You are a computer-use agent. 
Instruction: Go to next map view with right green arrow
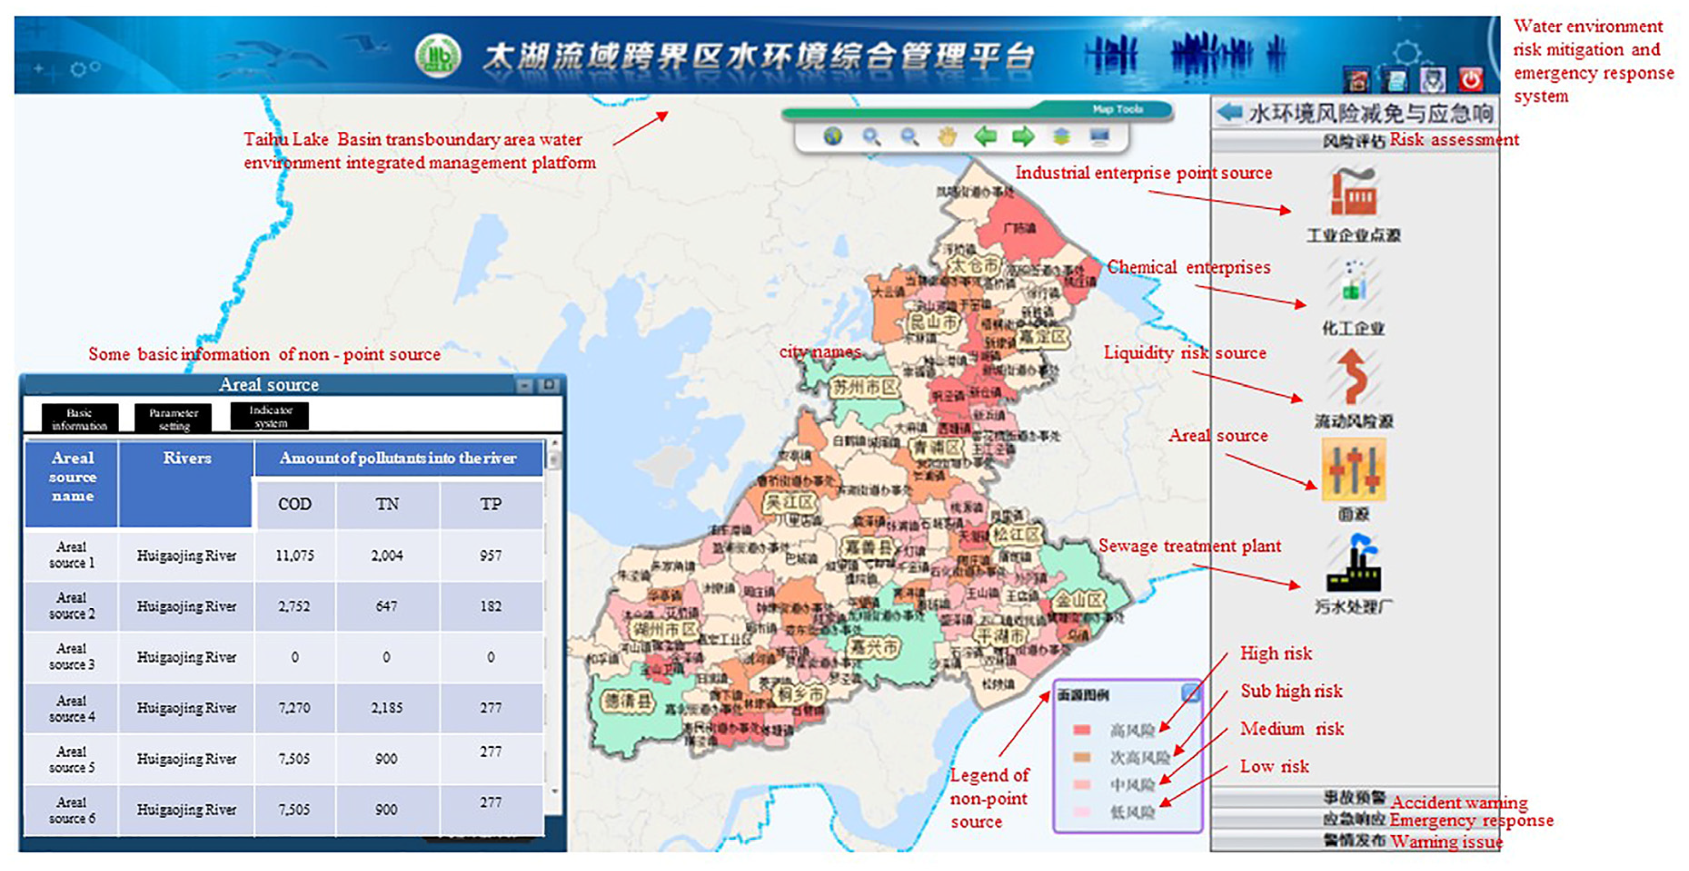click(1023, 136)
